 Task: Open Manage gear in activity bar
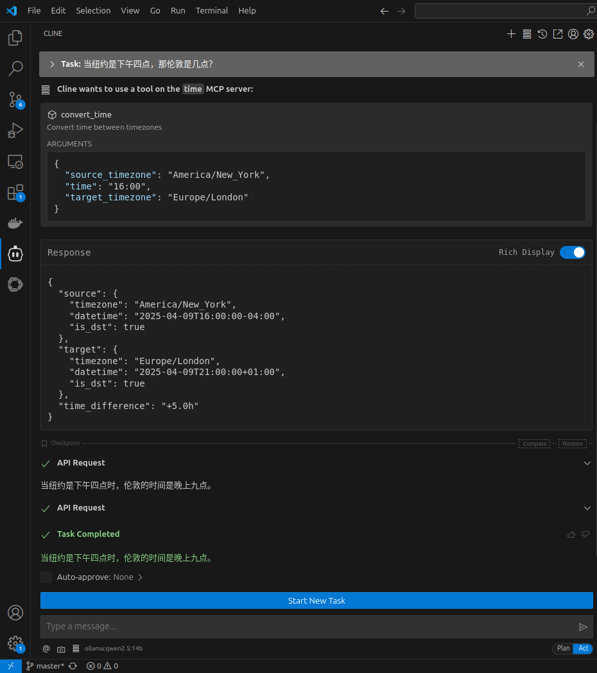coord(15,643)
